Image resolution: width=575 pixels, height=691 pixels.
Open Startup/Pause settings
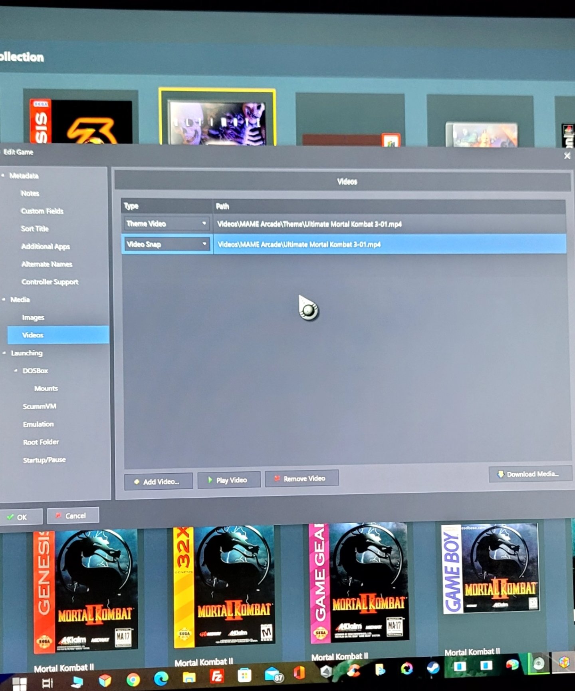click(44, 460)
